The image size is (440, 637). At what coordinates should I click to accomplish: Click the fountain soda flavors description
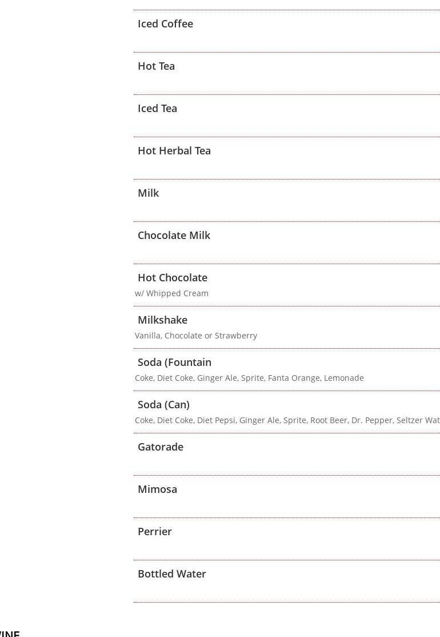click(x=249, y=378)
